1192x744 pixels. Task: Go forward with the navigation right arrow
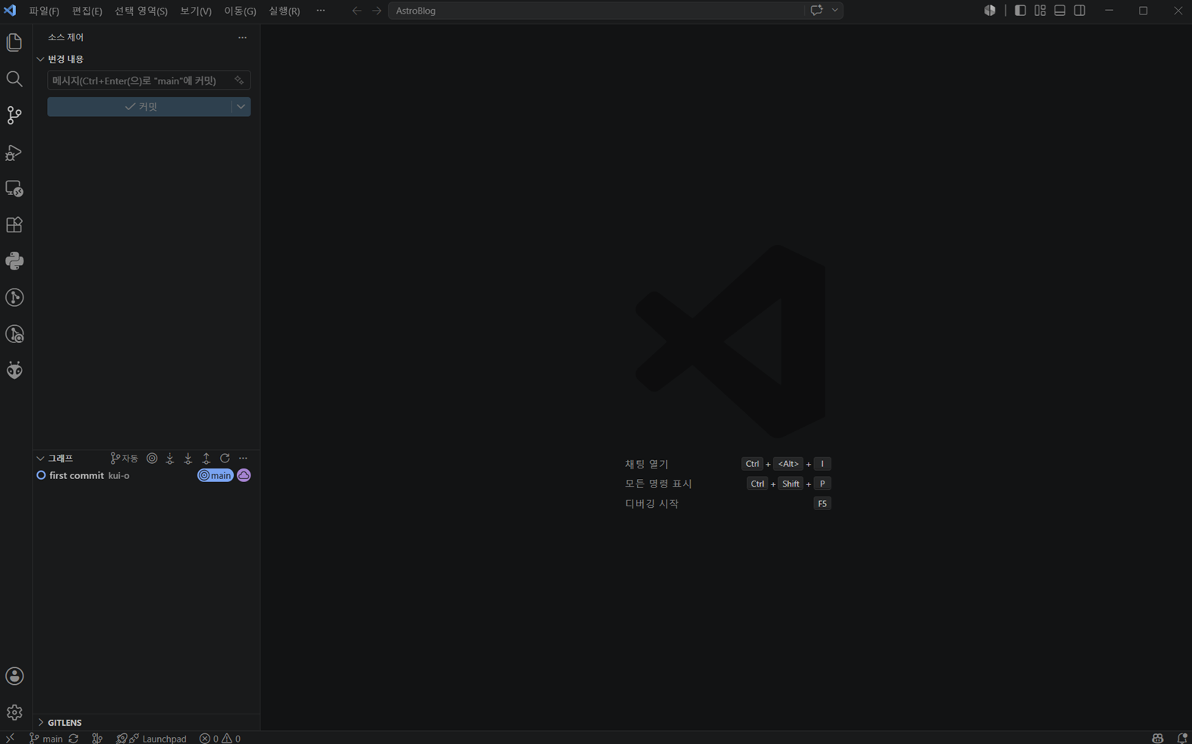[377, 11]
